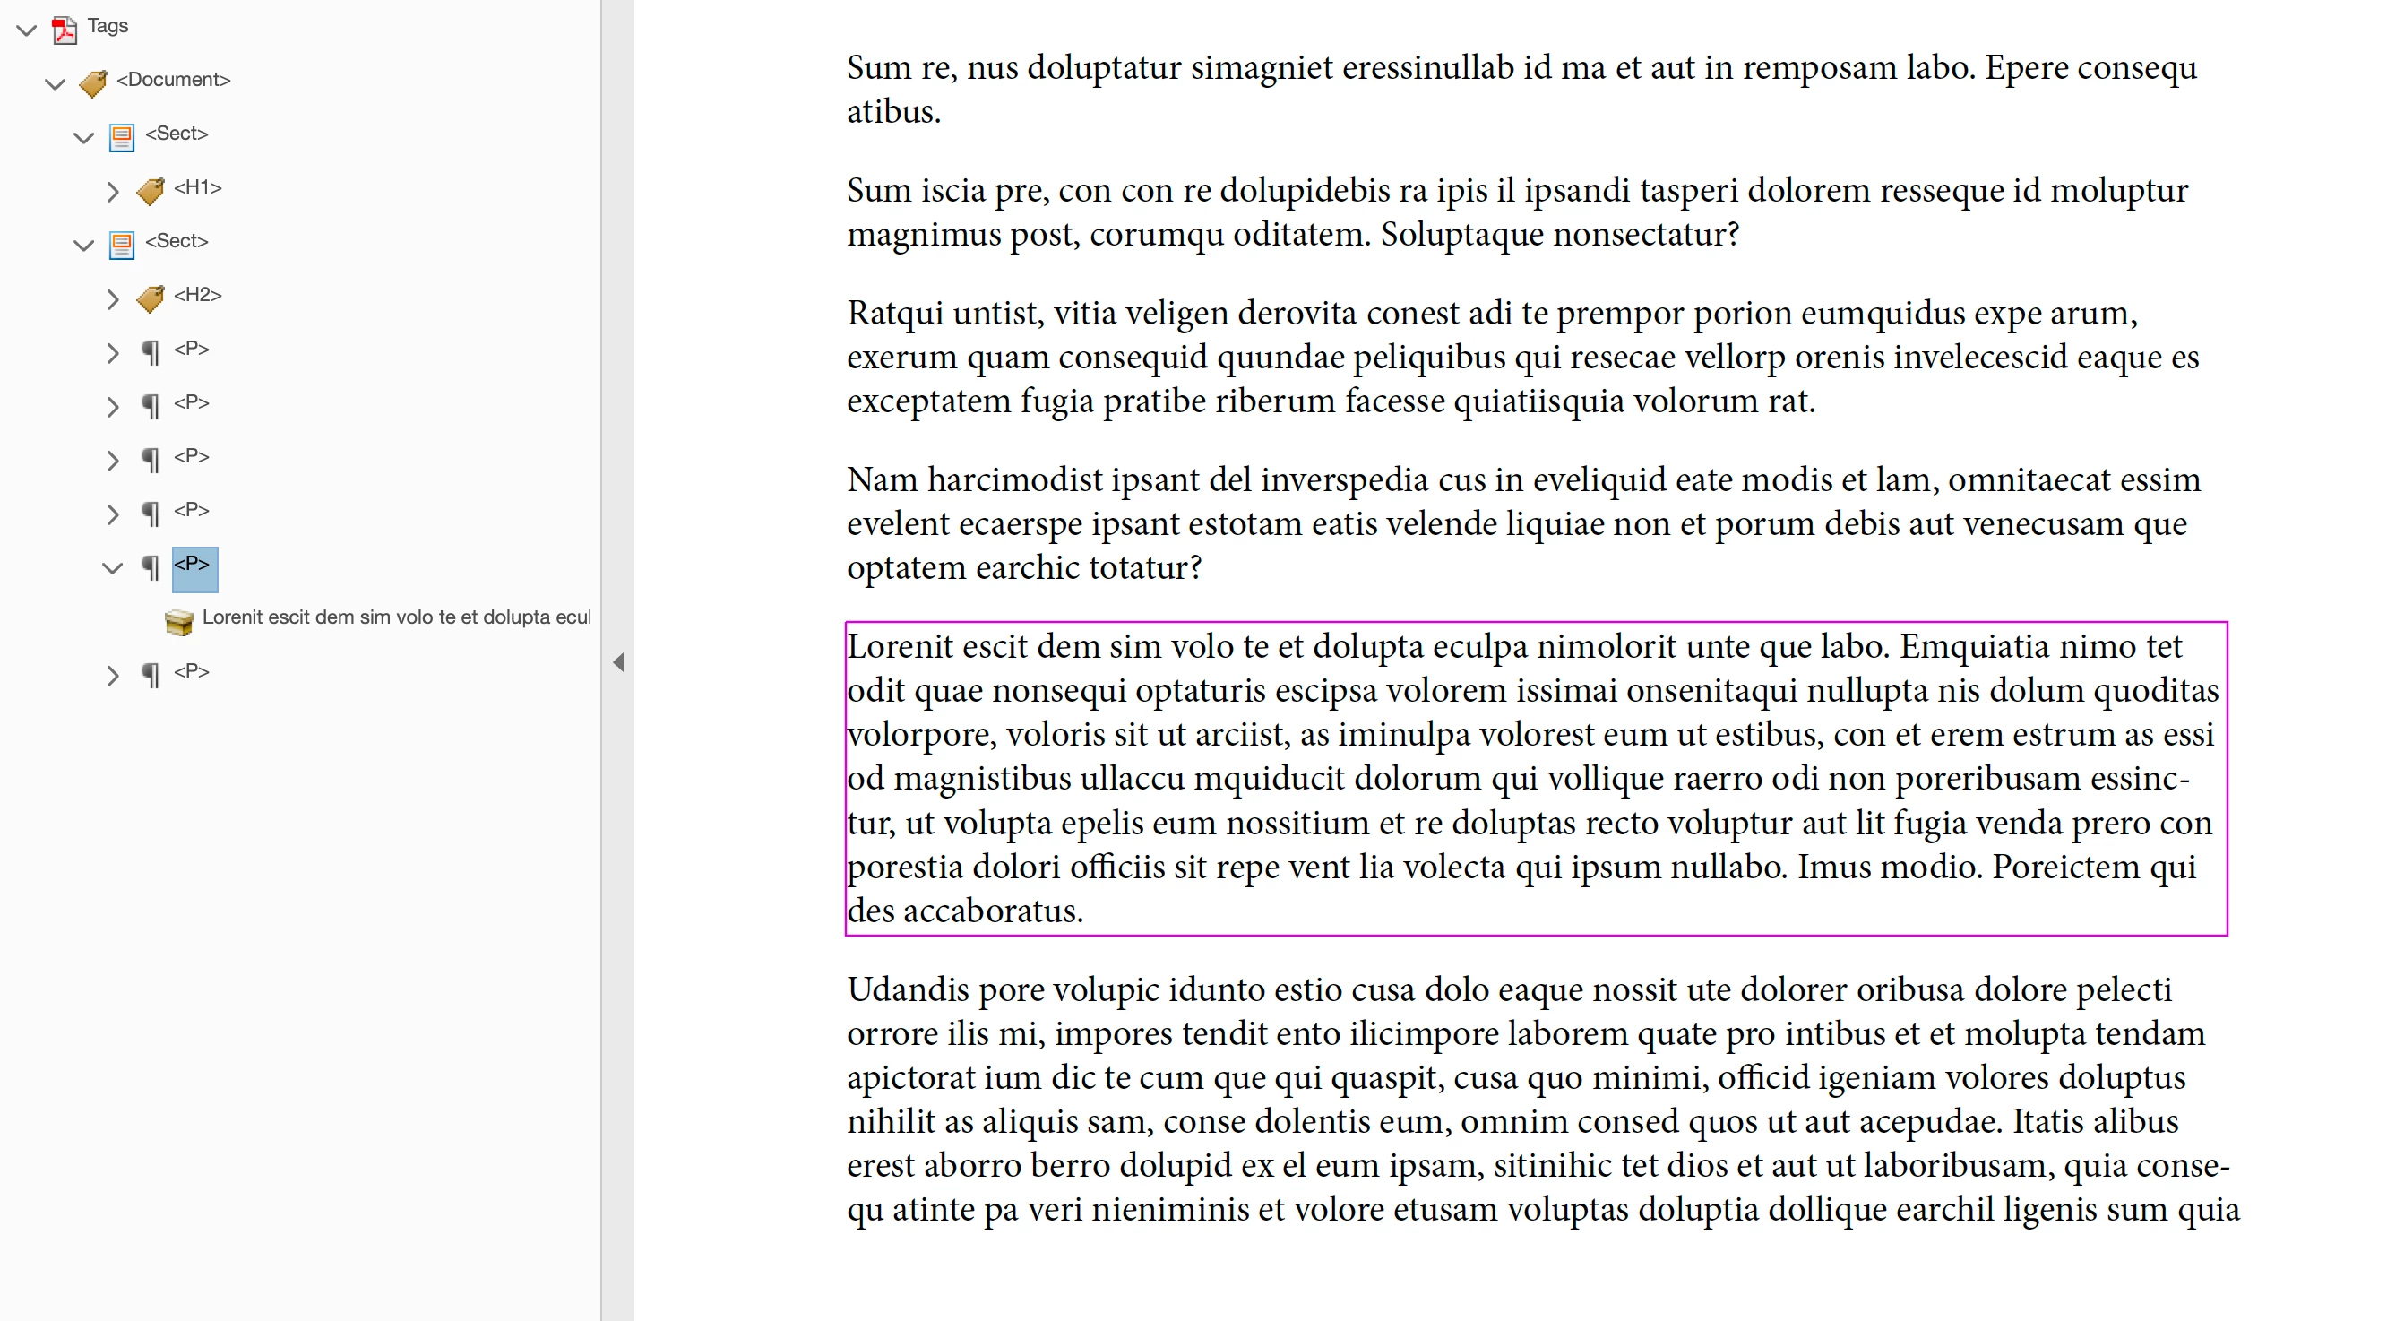Click the first Sect section icon
This screenshot has height=1321, width=2387.
click(121, 137)
